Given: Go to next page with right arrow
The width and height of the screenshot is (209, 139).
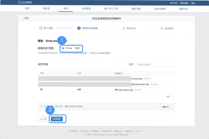Looking at the screenshot, I should tap(173, 96).
